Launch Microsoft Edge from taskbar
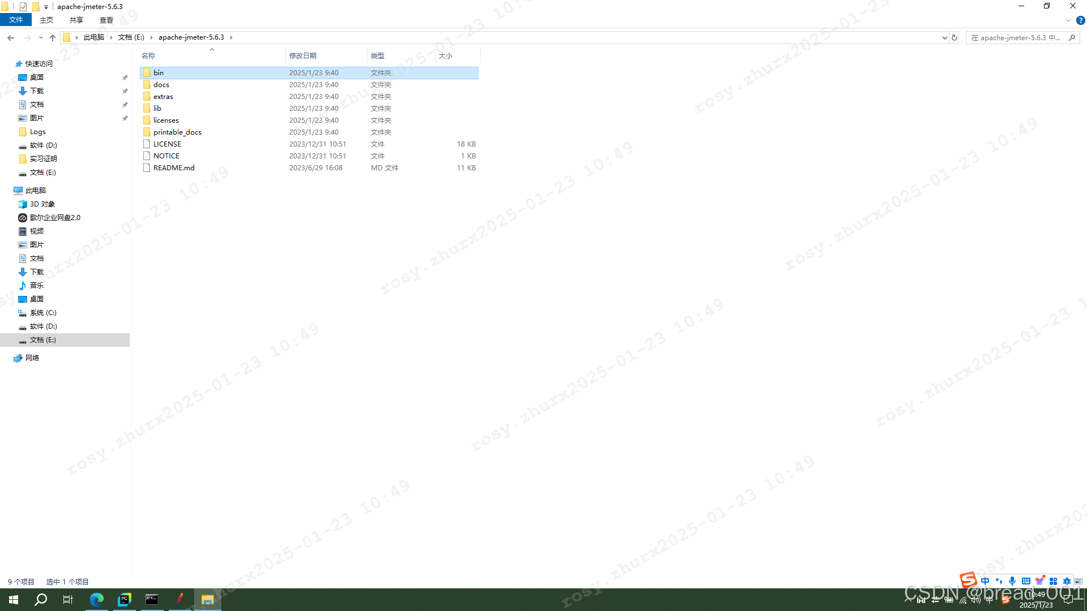1087x611 pixels. click(97, 599)
